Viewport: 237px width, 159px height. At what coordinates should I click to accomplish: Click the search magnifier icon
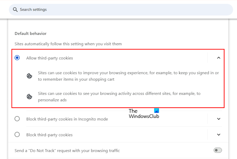[15, 9]
